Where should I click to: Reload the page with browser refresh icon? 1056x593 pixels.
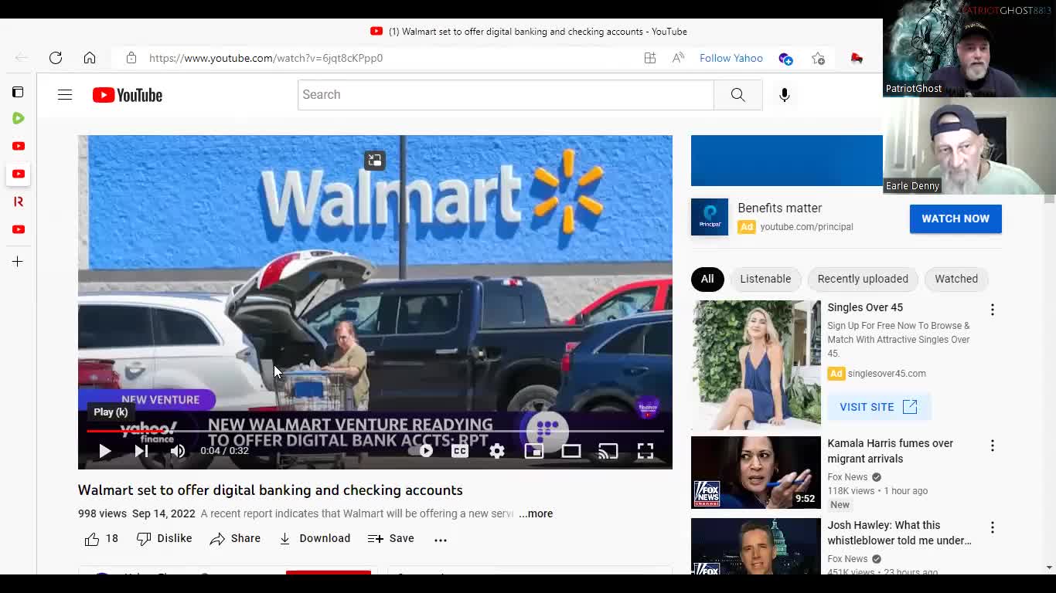pos(56,58)
